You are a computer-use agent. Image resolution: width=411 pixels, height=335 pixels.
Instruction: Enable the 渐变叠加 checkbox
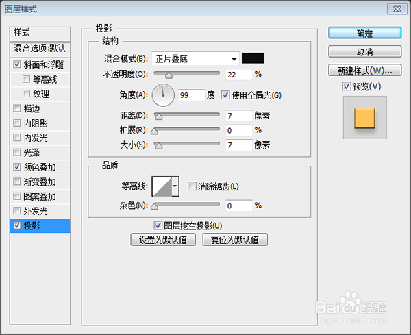point(16,182)
